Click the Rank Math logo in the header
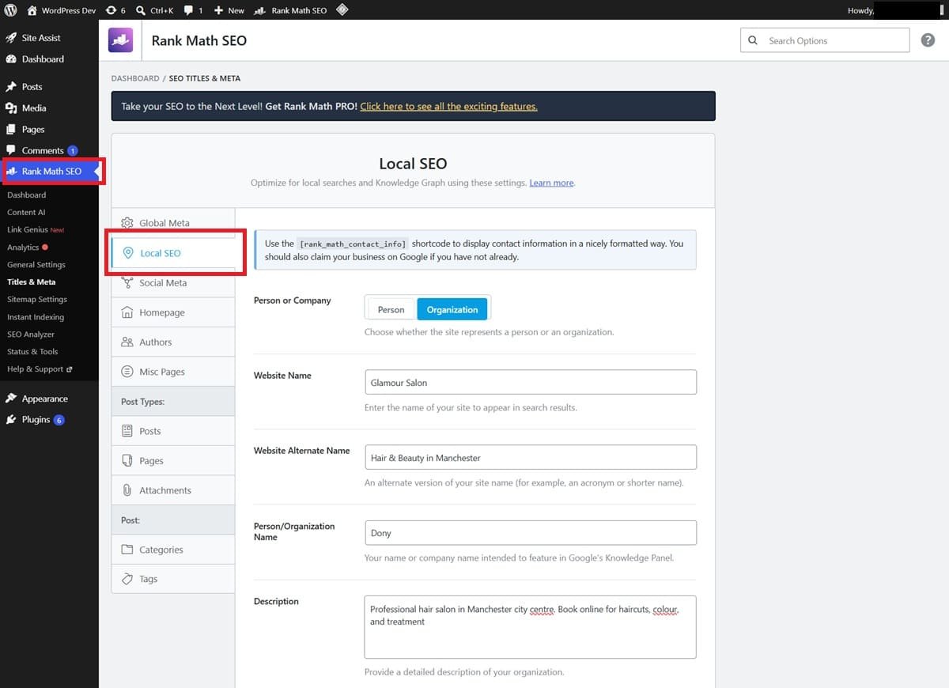This screenshot has width=949, height=688. (x=121, y=40)
